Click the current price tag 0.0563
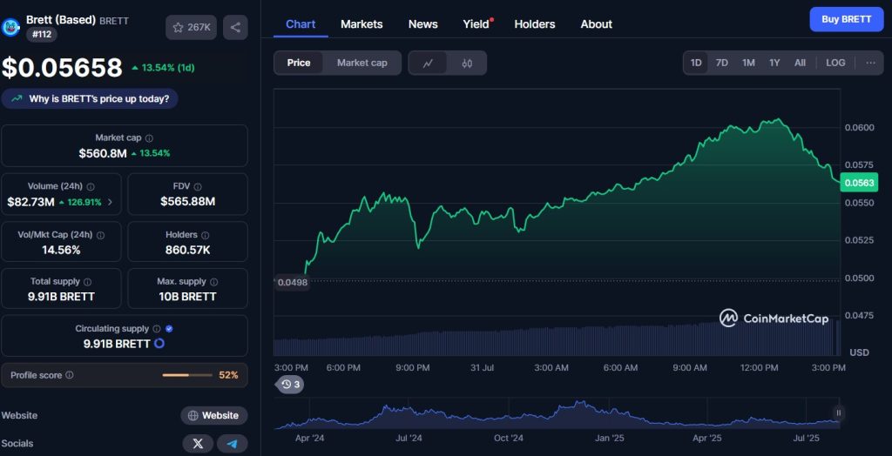 860,183
